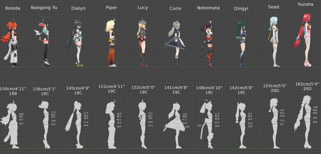Select the 75.3 measurement value
The height and width of the screenshot is (154, 321).
pos(119,123)
